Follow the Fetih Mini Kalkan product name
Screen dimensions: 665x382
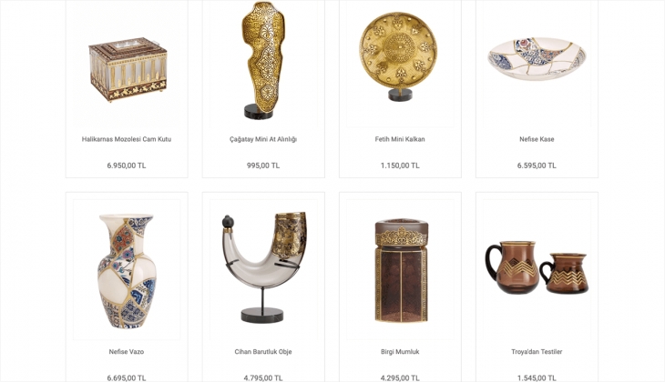(x=400, y=139)
